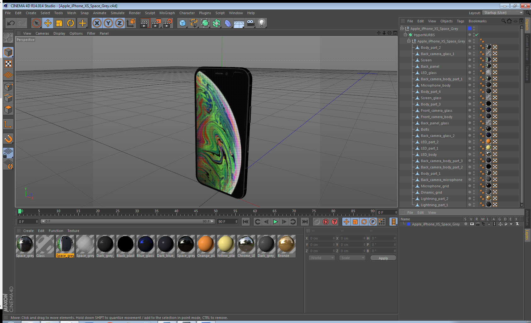
Task: Click the Objects vertical side tab
Action: point(527,25)
